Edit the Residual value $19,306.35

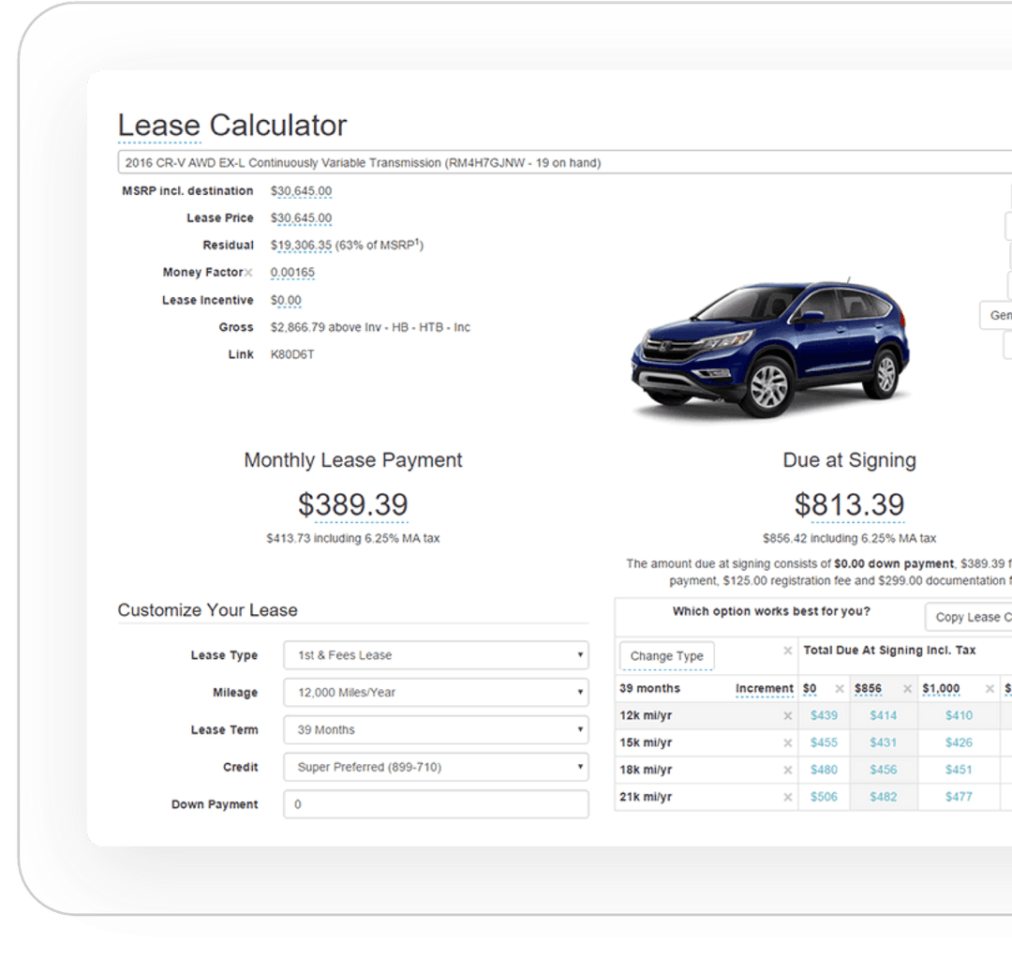[x=301, y=246]
